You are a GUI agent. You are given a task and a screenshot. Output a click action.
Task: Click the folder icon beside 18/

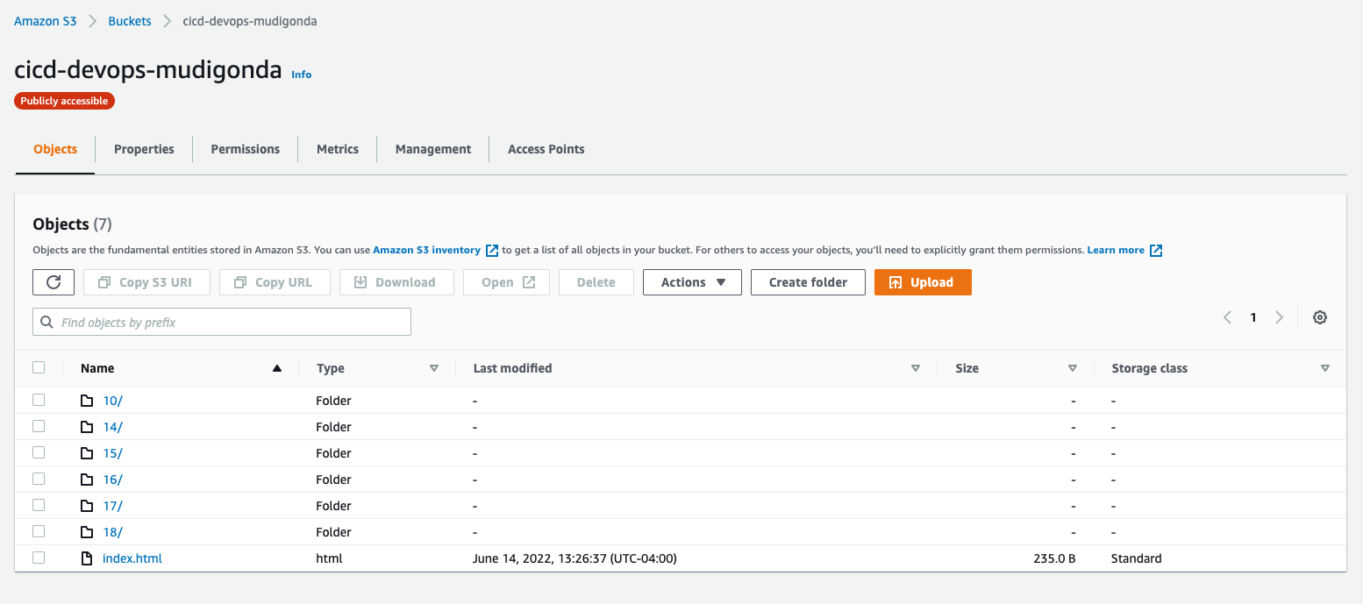pos(87,532)
